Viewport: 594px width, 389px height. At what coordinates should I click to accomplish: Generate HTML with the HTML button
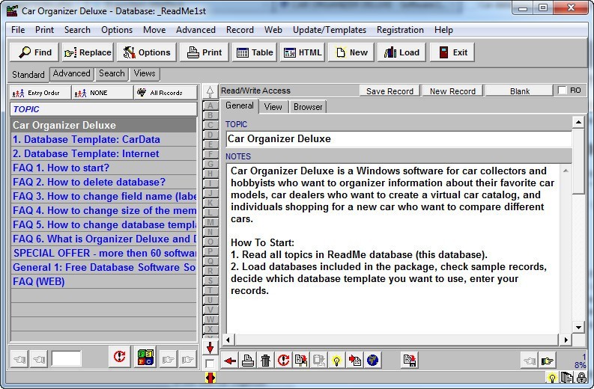click(303, 52)
